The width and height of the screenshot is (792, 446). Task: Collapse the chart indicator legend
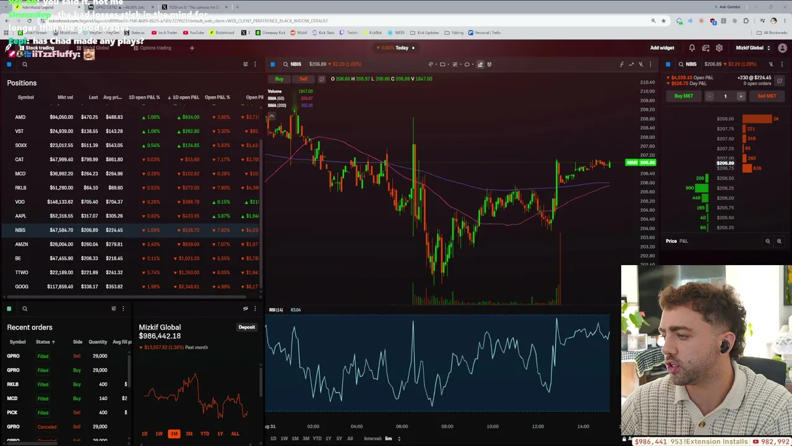pyautogui.click(x=271, y=116)
